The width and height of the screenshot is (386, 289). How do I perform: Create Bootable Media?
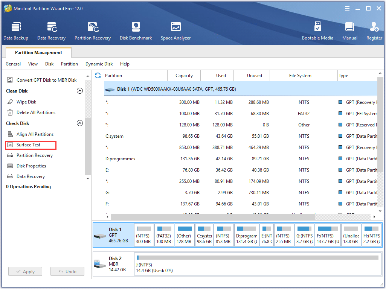click(317, 31)
